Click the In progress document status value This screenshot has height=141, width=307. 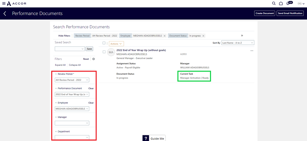122,78
